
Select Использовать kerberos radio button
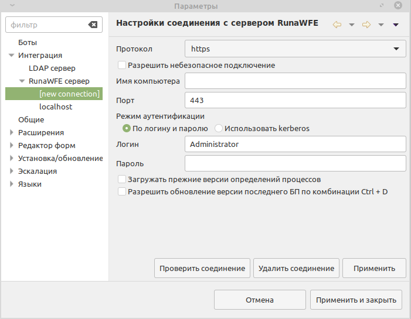coord(218,128)
